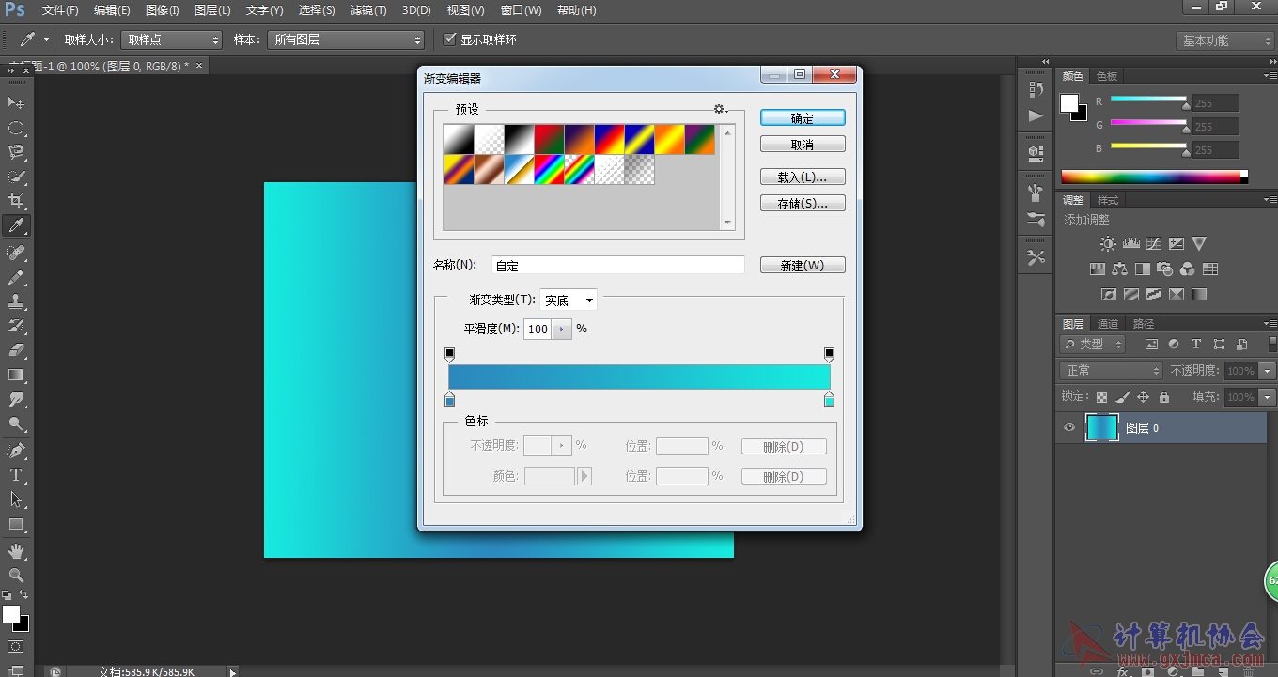This screenshot has height=677, width=1278.
Task: Toggle lock transparent pixels
Action: point(1101,397)
